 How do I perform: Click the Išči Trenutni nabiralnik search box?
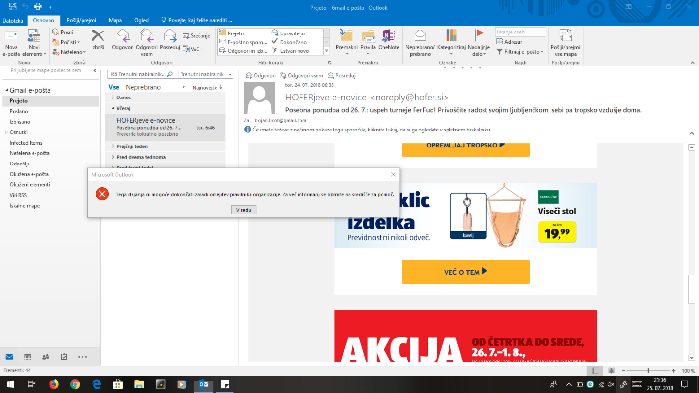[x=142, y=74]
